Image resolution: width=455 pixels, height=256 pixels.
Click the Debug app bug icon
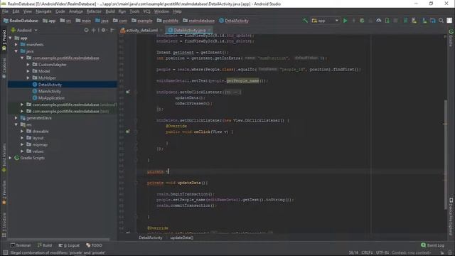coord(362,21)
